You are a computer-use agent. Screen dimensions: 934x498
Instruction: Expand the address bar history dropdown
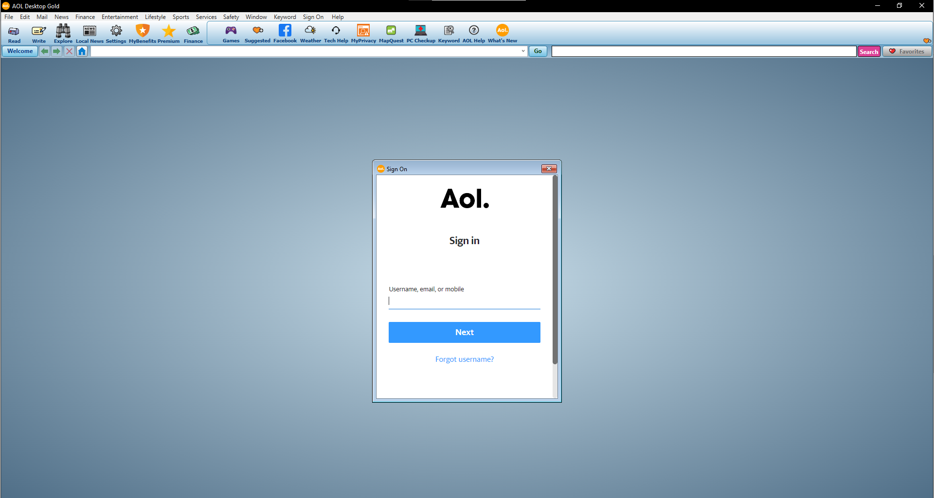coord(522,51)
